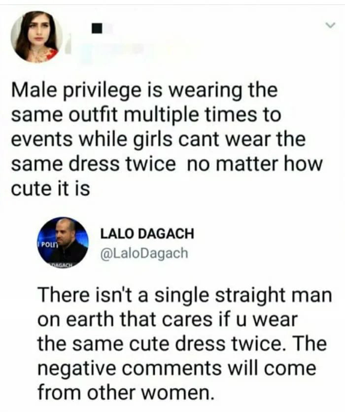Open the LALO DAGACH display name
Image resolution: width=345 pixels, height=412 pixels.
click(146, 233)
